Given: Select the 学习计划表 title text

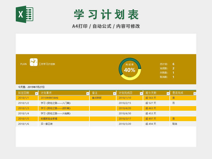Looking at the screenshot, I should (x=106, y=15).
